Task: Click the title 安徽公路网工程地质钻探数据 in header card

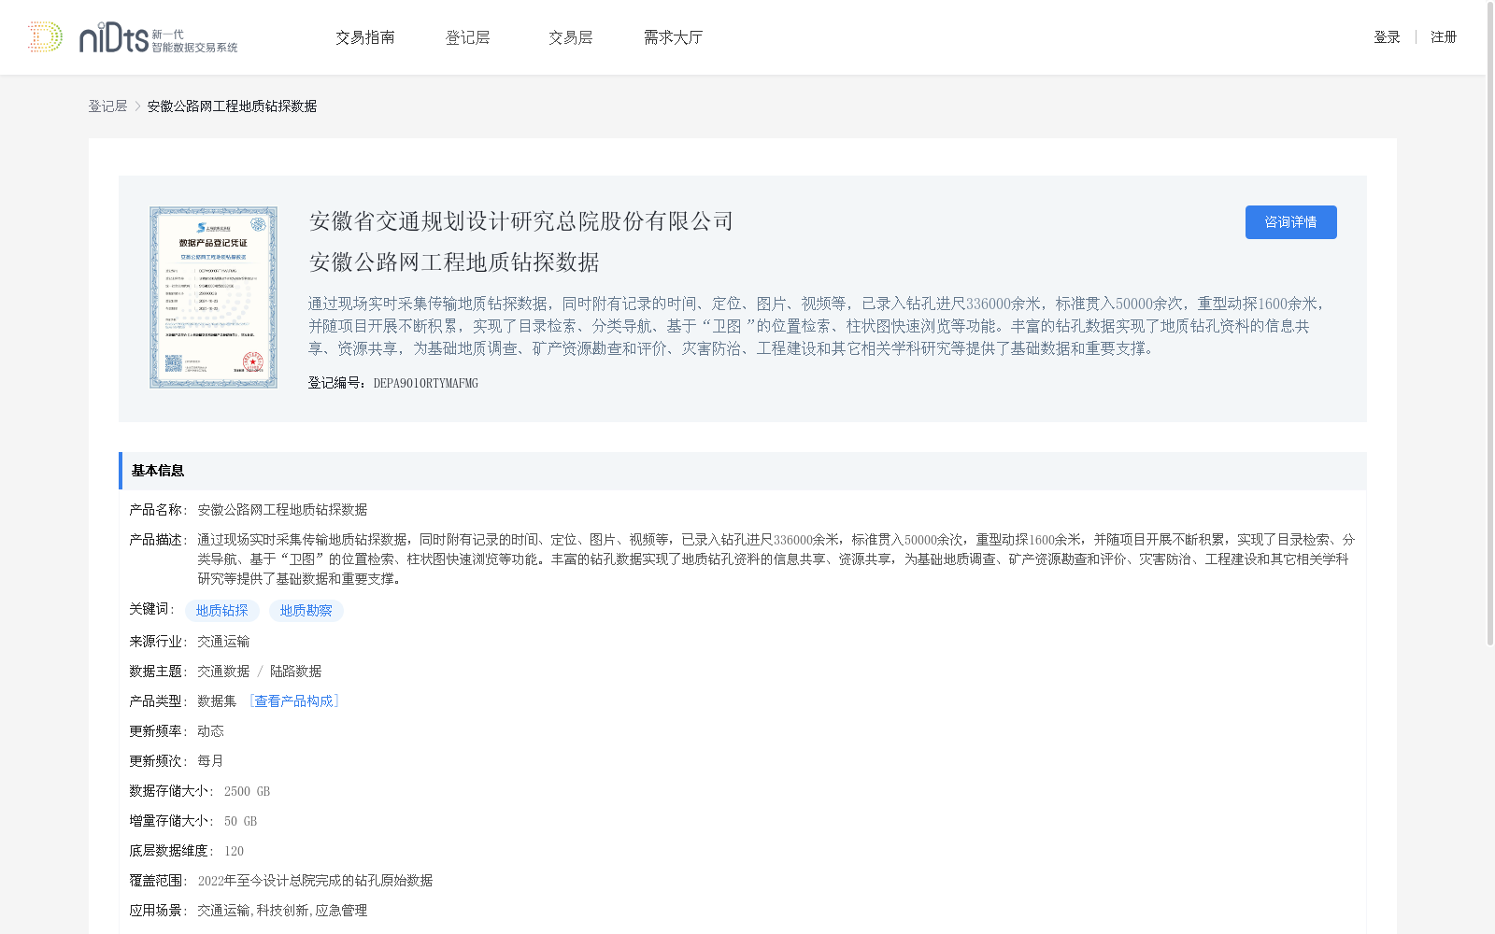Action: [x=454, y=262]
